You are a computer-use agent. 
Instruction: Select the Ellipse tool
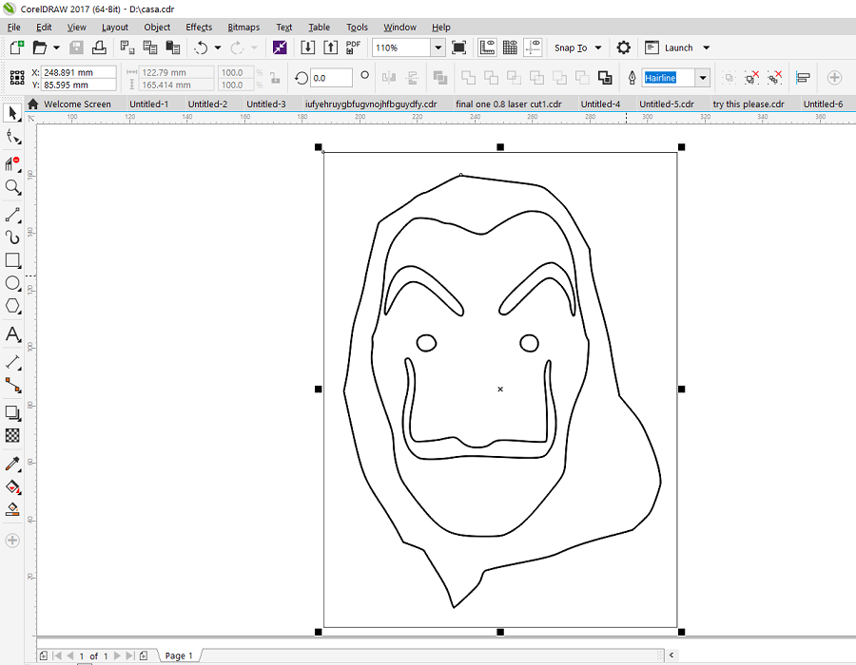point(12,283)
